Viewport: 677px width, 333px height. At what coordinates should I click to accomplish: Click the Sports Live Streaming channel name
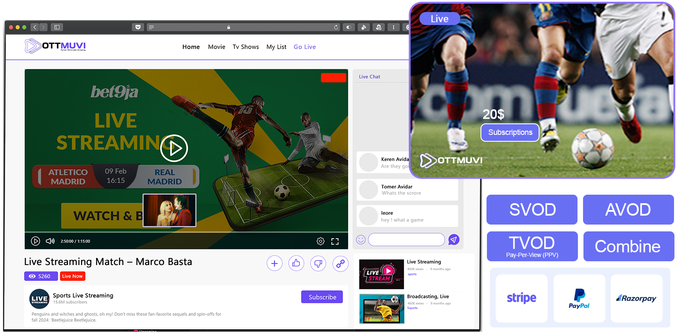[83, 295]
